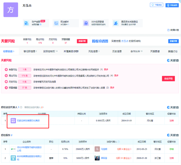
Task: Click 更多 on the 预警提醒 row
Action: (x=112, y=88)
